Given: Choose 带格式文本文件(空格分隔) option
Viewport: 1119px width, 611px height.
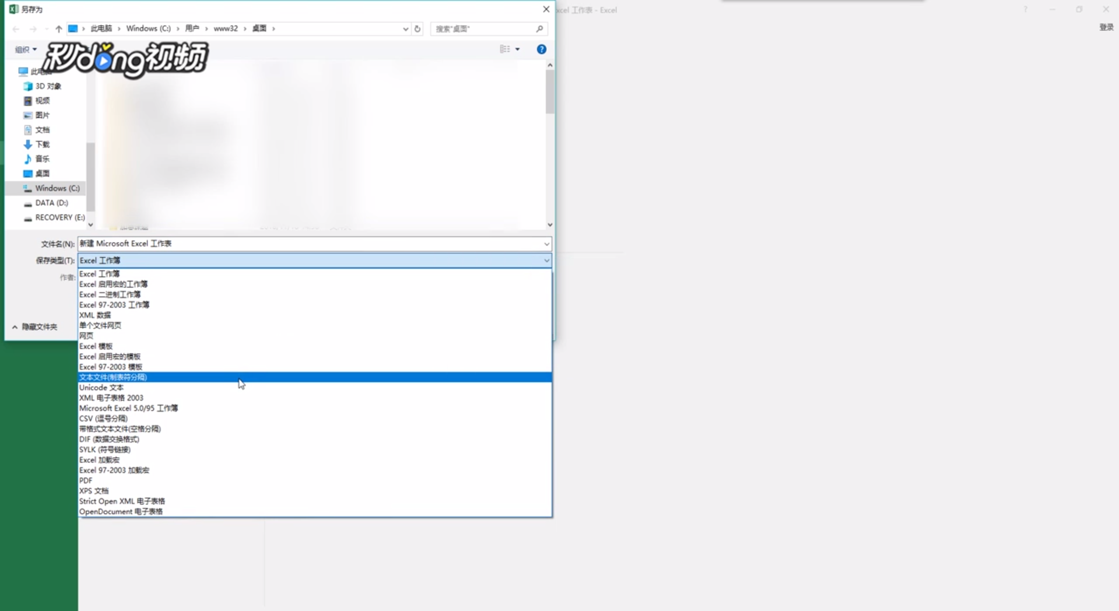Looking at the screenshot, I should [315, 429].
